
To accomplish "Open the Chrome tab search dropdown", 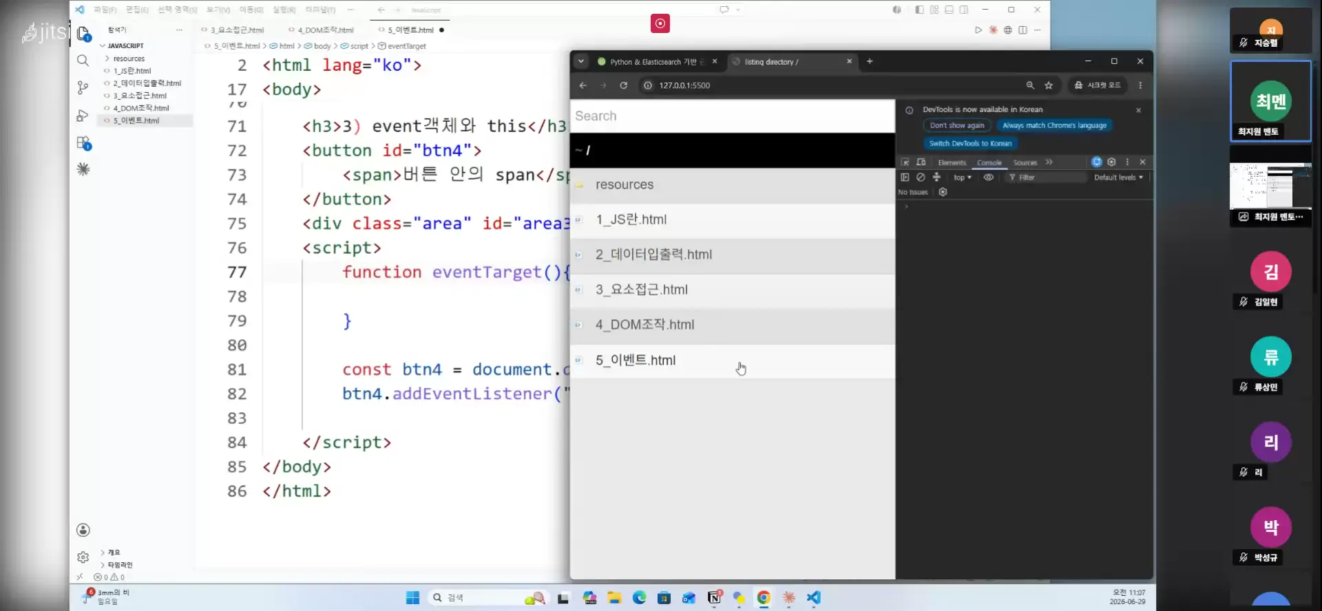I will [581, 61].
